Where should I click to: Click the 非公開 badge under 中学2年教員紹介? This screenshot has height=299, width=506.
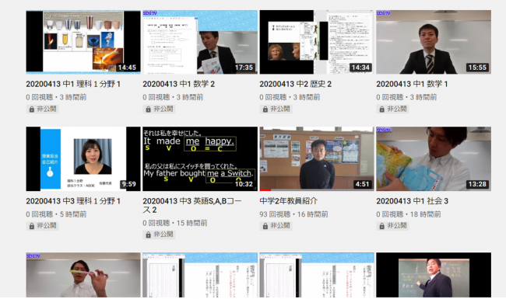pos(276,226)
